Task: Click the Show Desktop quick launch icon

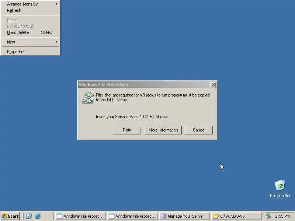Action: tap(29, 216)
